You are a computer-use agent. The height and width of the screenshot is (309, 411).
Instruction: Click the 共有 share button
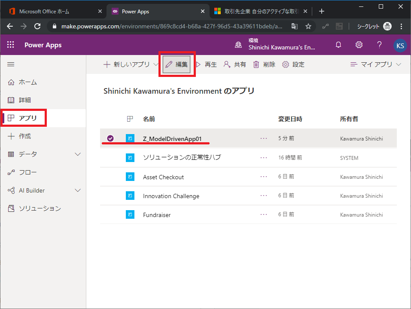(x=235, y=64)
